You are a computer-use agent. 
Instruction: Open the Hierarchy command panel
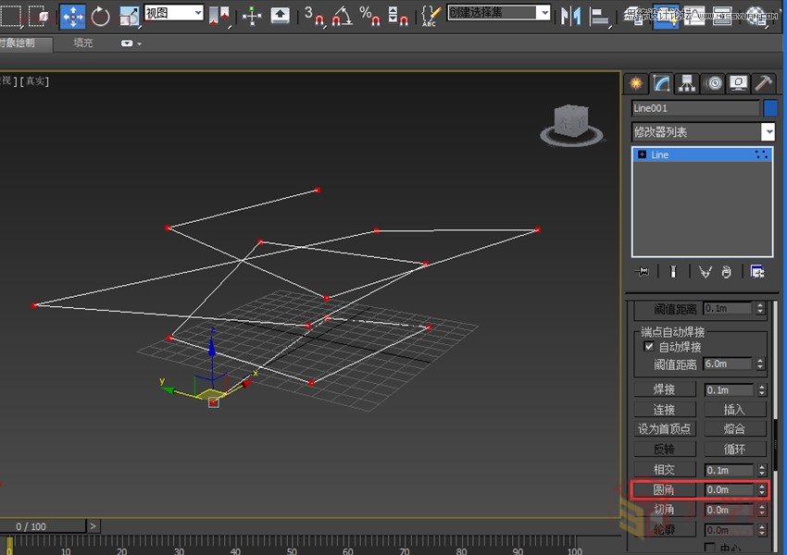[685, 83]
